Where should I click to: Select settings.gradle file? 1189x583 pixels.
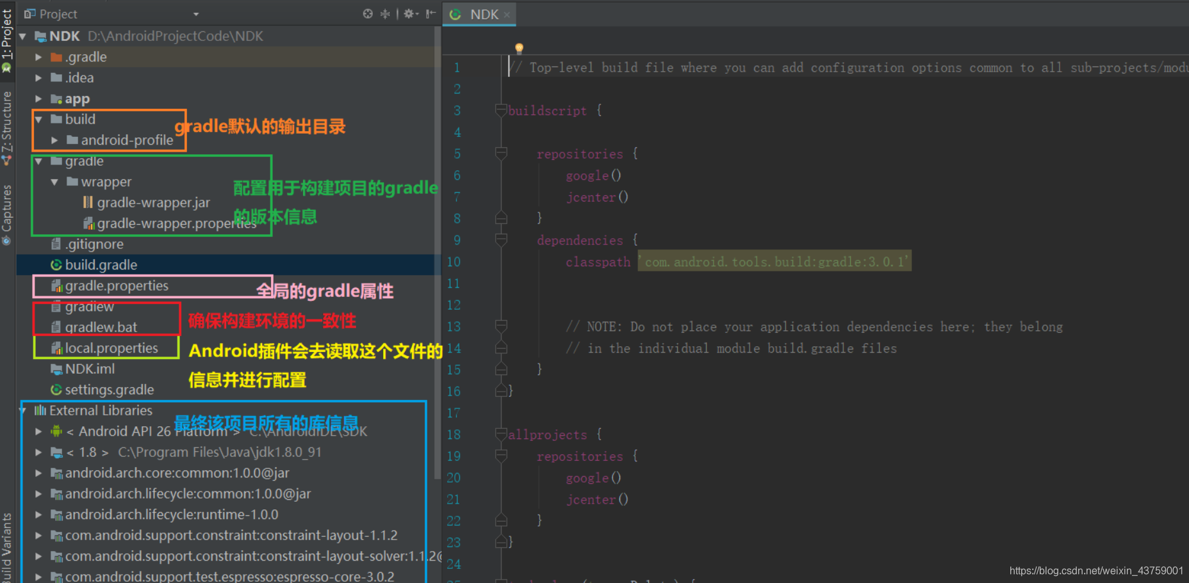(x=110, y=390)
